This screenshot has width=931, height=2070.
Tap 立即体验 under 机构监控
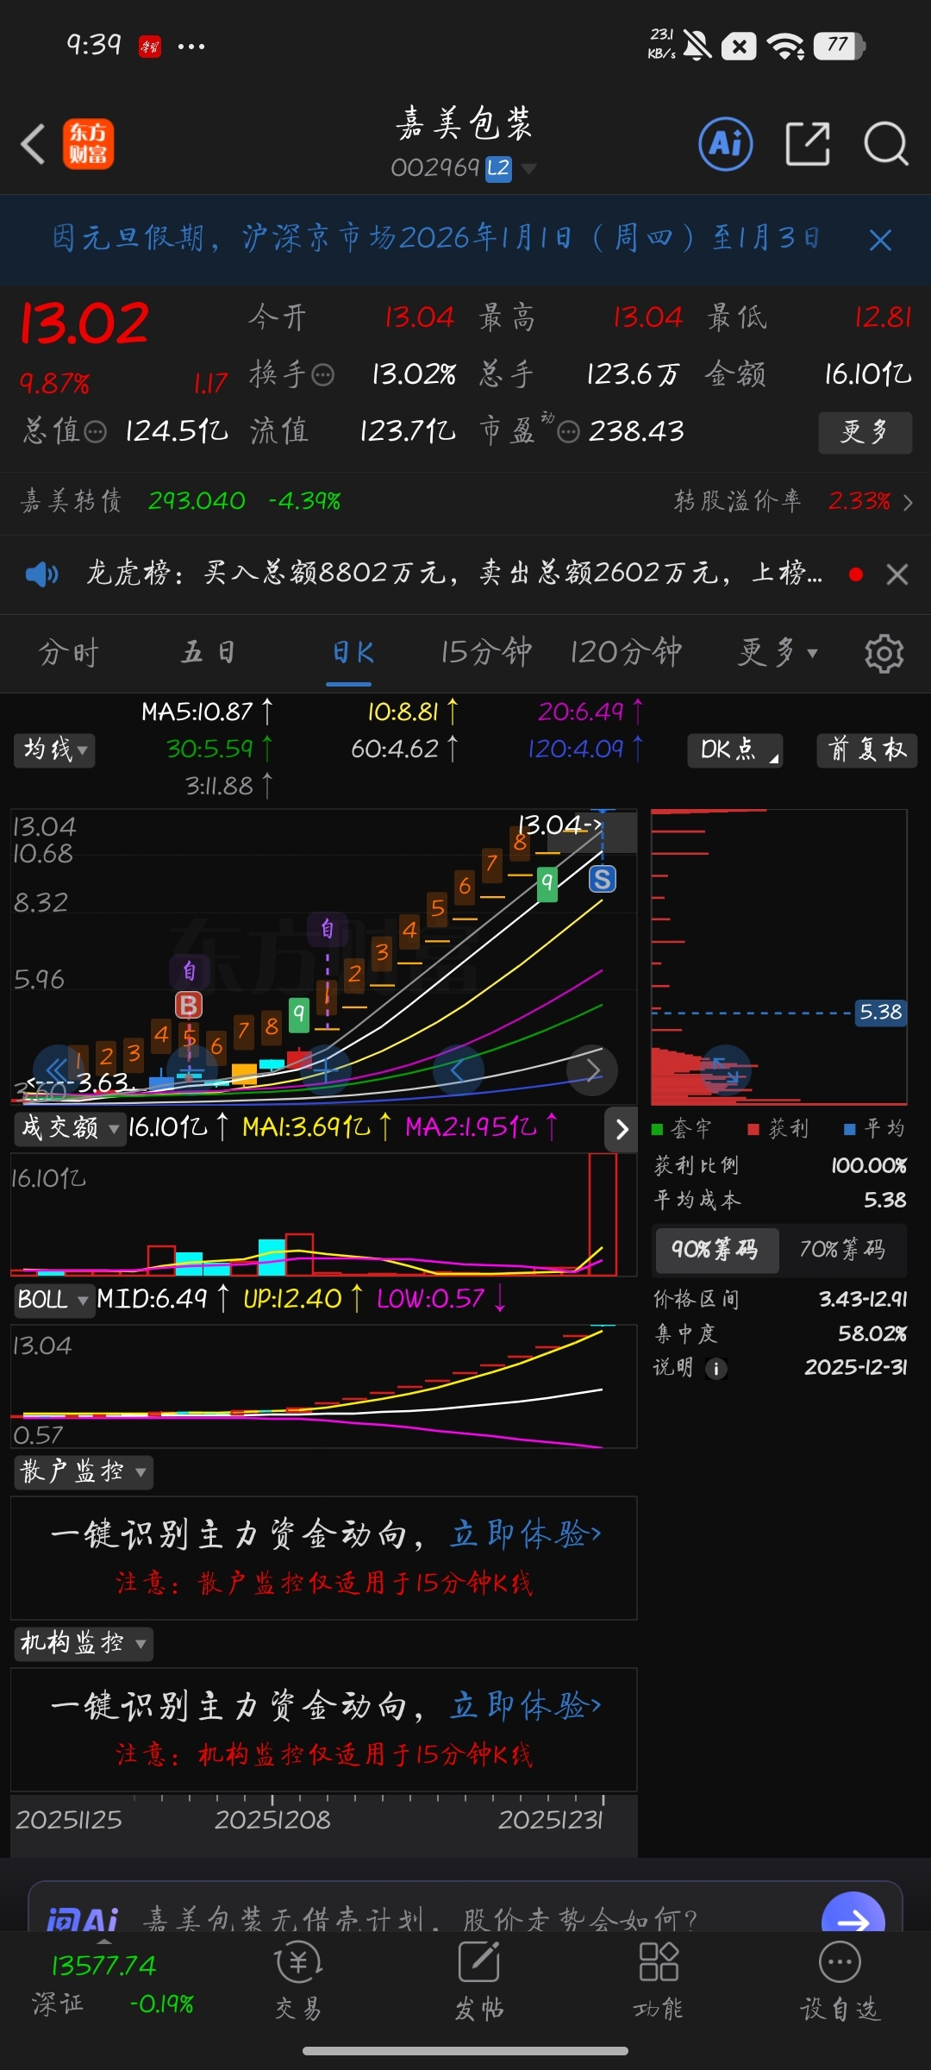[x=526, y=1706]
